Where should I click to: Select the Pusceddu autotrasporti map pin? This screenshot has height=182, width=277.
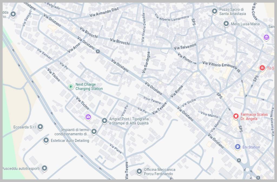pyautogui.click(x=44, y=168)
